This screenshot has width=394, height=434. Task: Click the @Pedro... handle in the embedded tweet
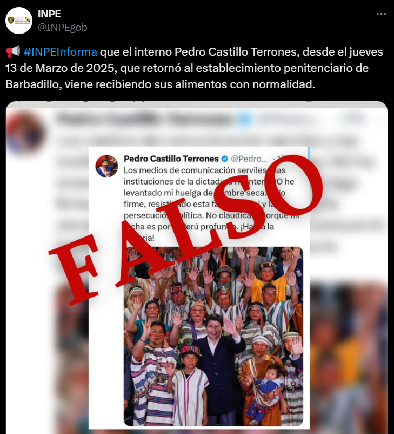pyautogui.click(x=249, y=159)
